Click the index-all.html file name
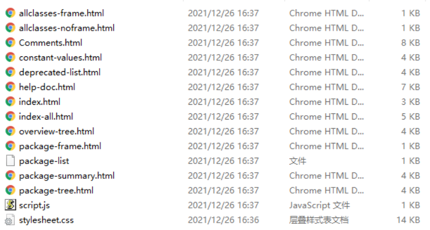 [46, 117]
